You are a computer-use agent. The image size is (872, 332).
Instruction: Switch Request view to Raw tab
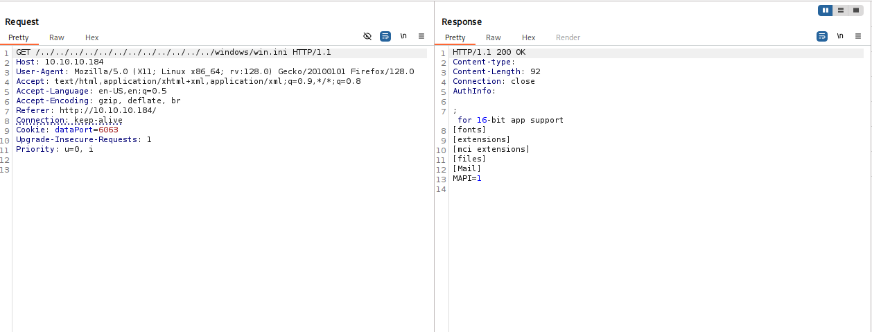57,37
